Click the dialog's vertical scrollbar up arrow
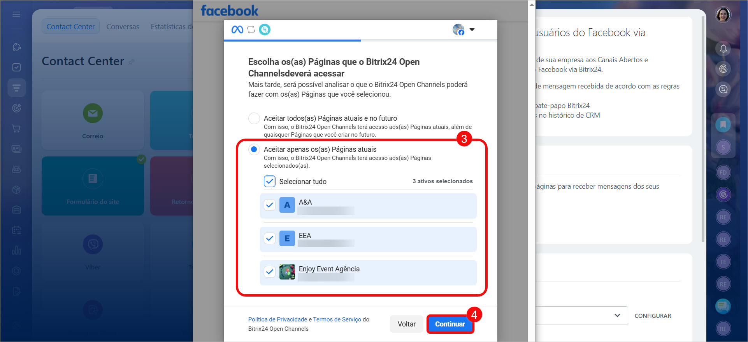This screenshot has width=748, height=342. click(x=532, y=5)
